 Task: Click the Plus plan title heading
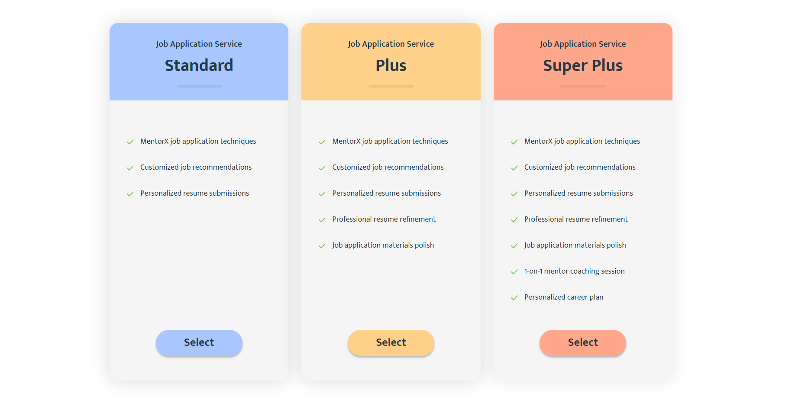tap(391, 65)
